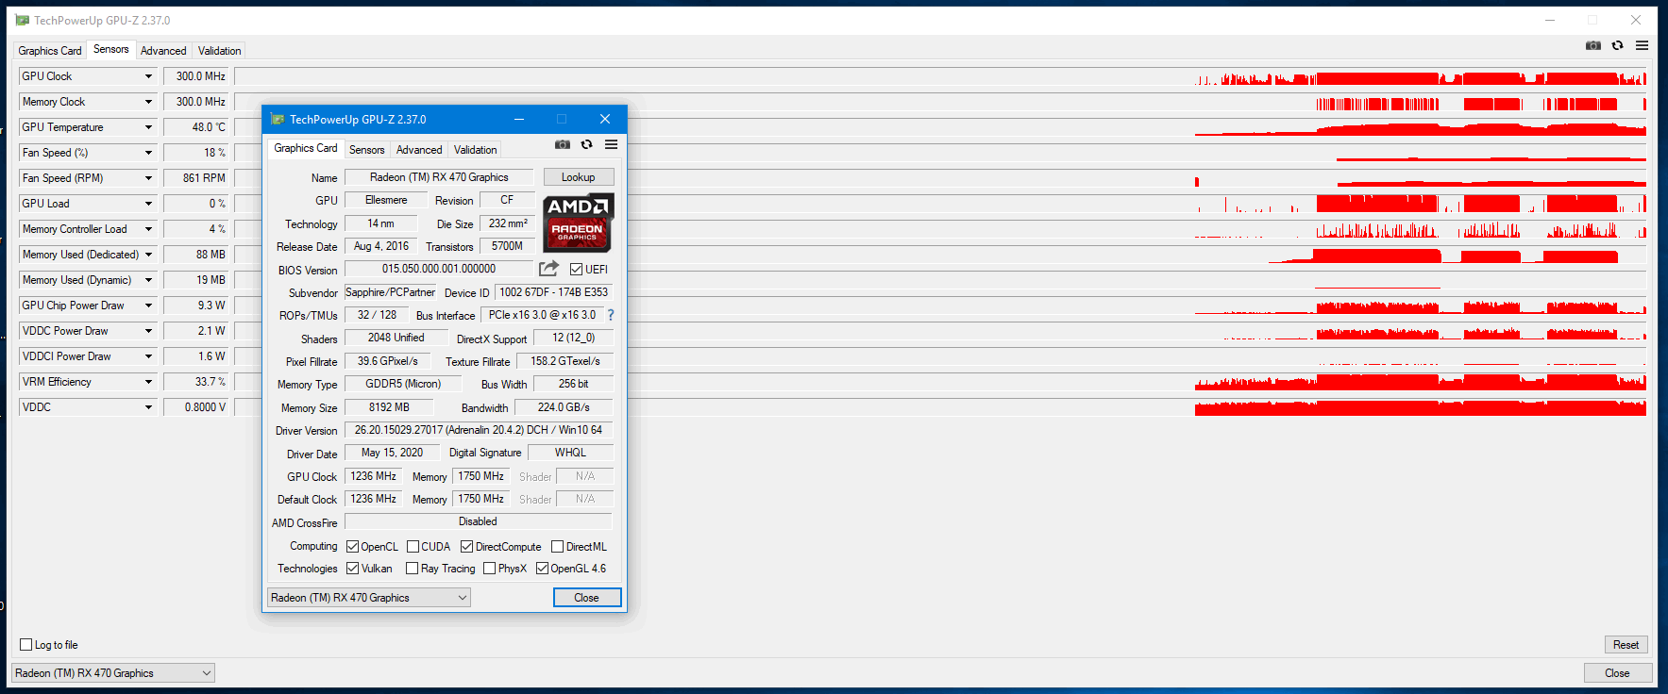Switch to Validation tab in Sensors window
1668x694 pixels.
219,51
